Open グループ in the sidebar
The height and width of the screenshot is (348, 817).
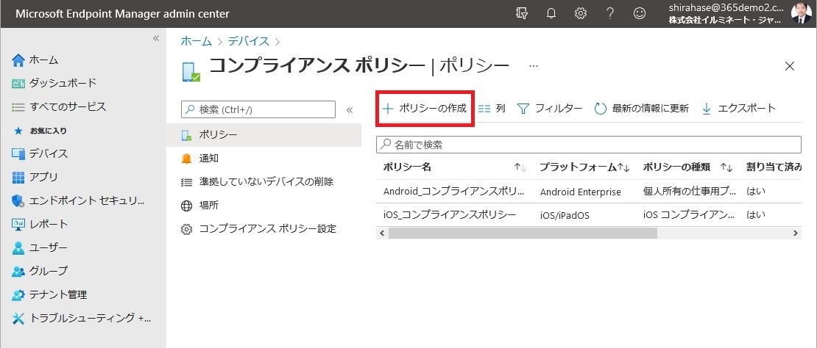point(40,271)
